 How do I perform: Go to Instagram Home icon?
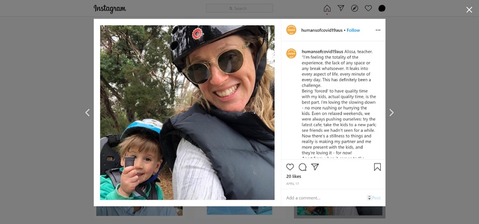[x=327, y=8]
